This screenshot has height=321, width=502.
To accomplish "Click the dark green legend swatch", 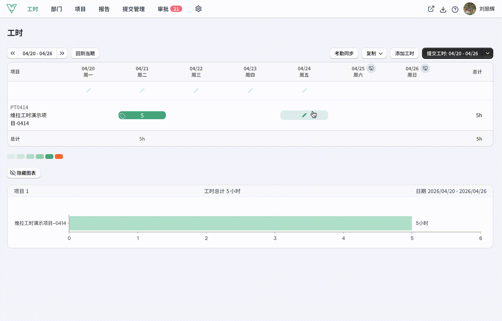I will click(49, 157).
